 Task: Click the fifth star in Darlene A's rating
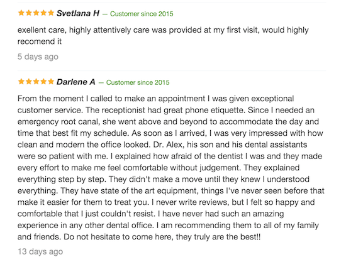click(51, 82)
